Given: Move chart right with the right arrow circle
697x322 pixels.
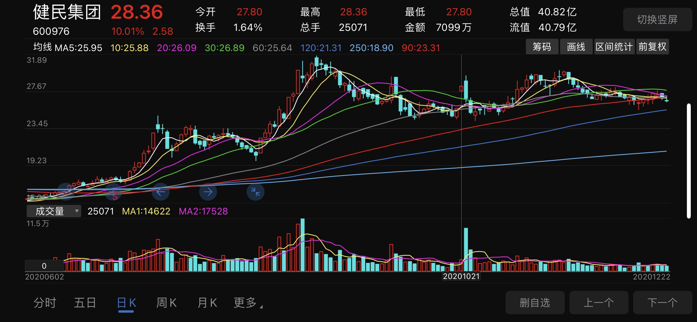Looking at the screenshot, I should [208, 192].
